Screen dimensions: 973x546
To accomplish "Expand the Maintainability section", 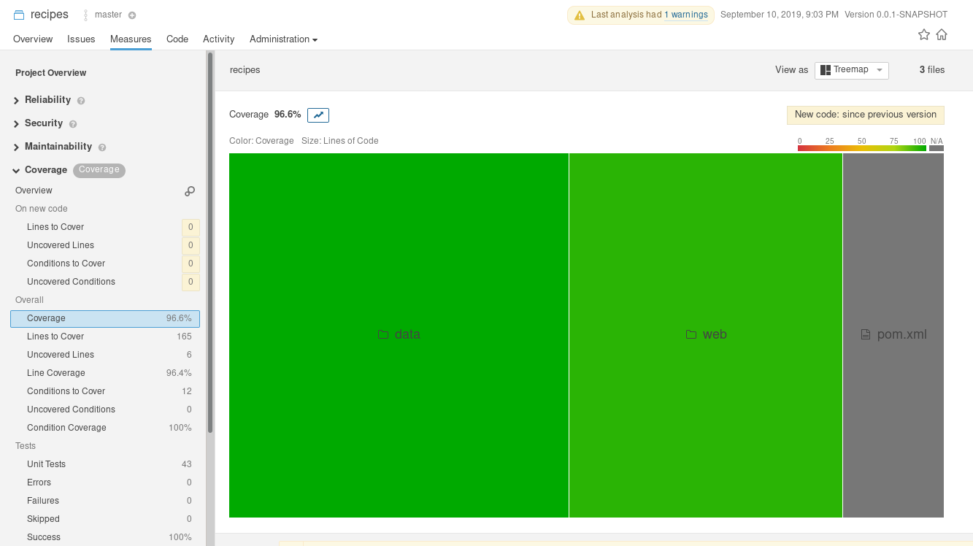I will point(17,147).
